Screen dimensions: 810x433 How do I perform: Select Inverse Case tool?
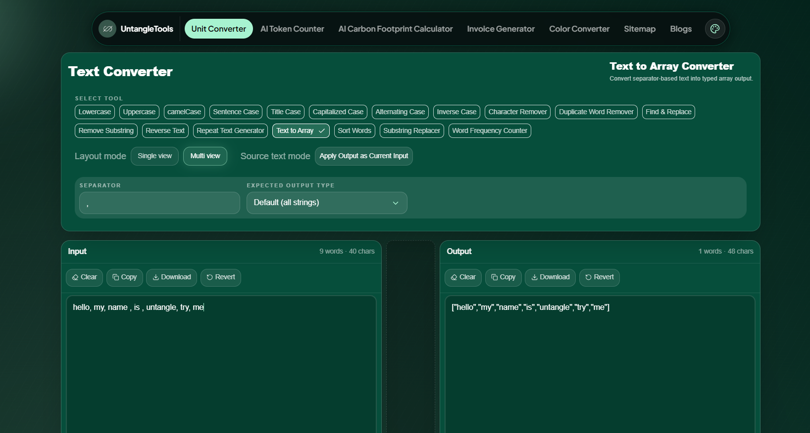point(456,112)
